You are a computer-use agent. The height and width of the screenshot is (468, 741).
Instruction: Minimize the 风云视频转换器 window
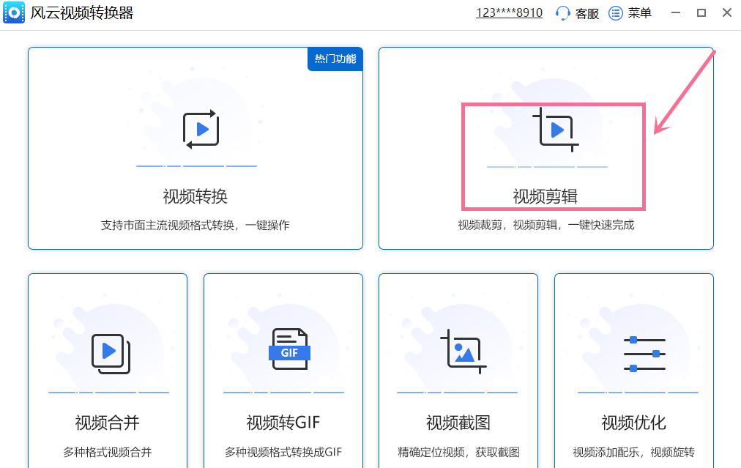tap(676, 12)
